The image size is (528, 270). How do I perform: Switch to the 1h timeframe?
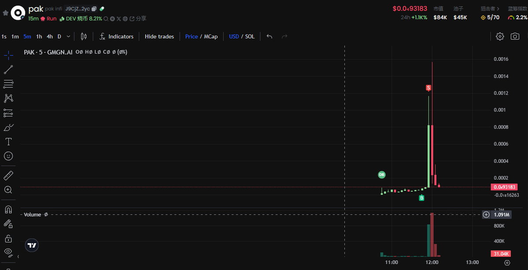[x=39, y=36]
